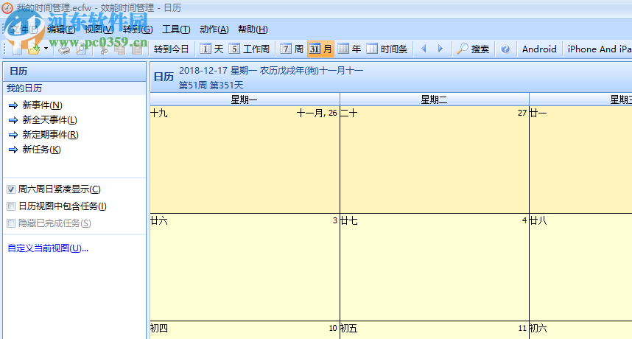Switch to Week view (周)
The height and width of the screenshot is (339, 632).
coord(292,49)
